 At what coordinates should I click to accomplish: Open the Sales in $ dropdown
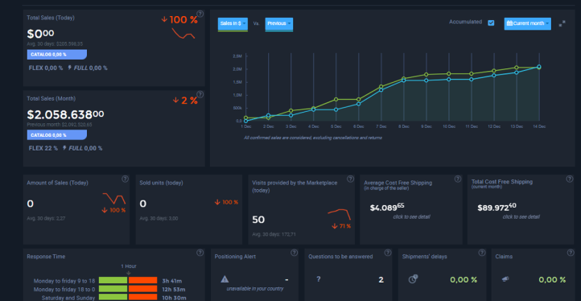233,23
